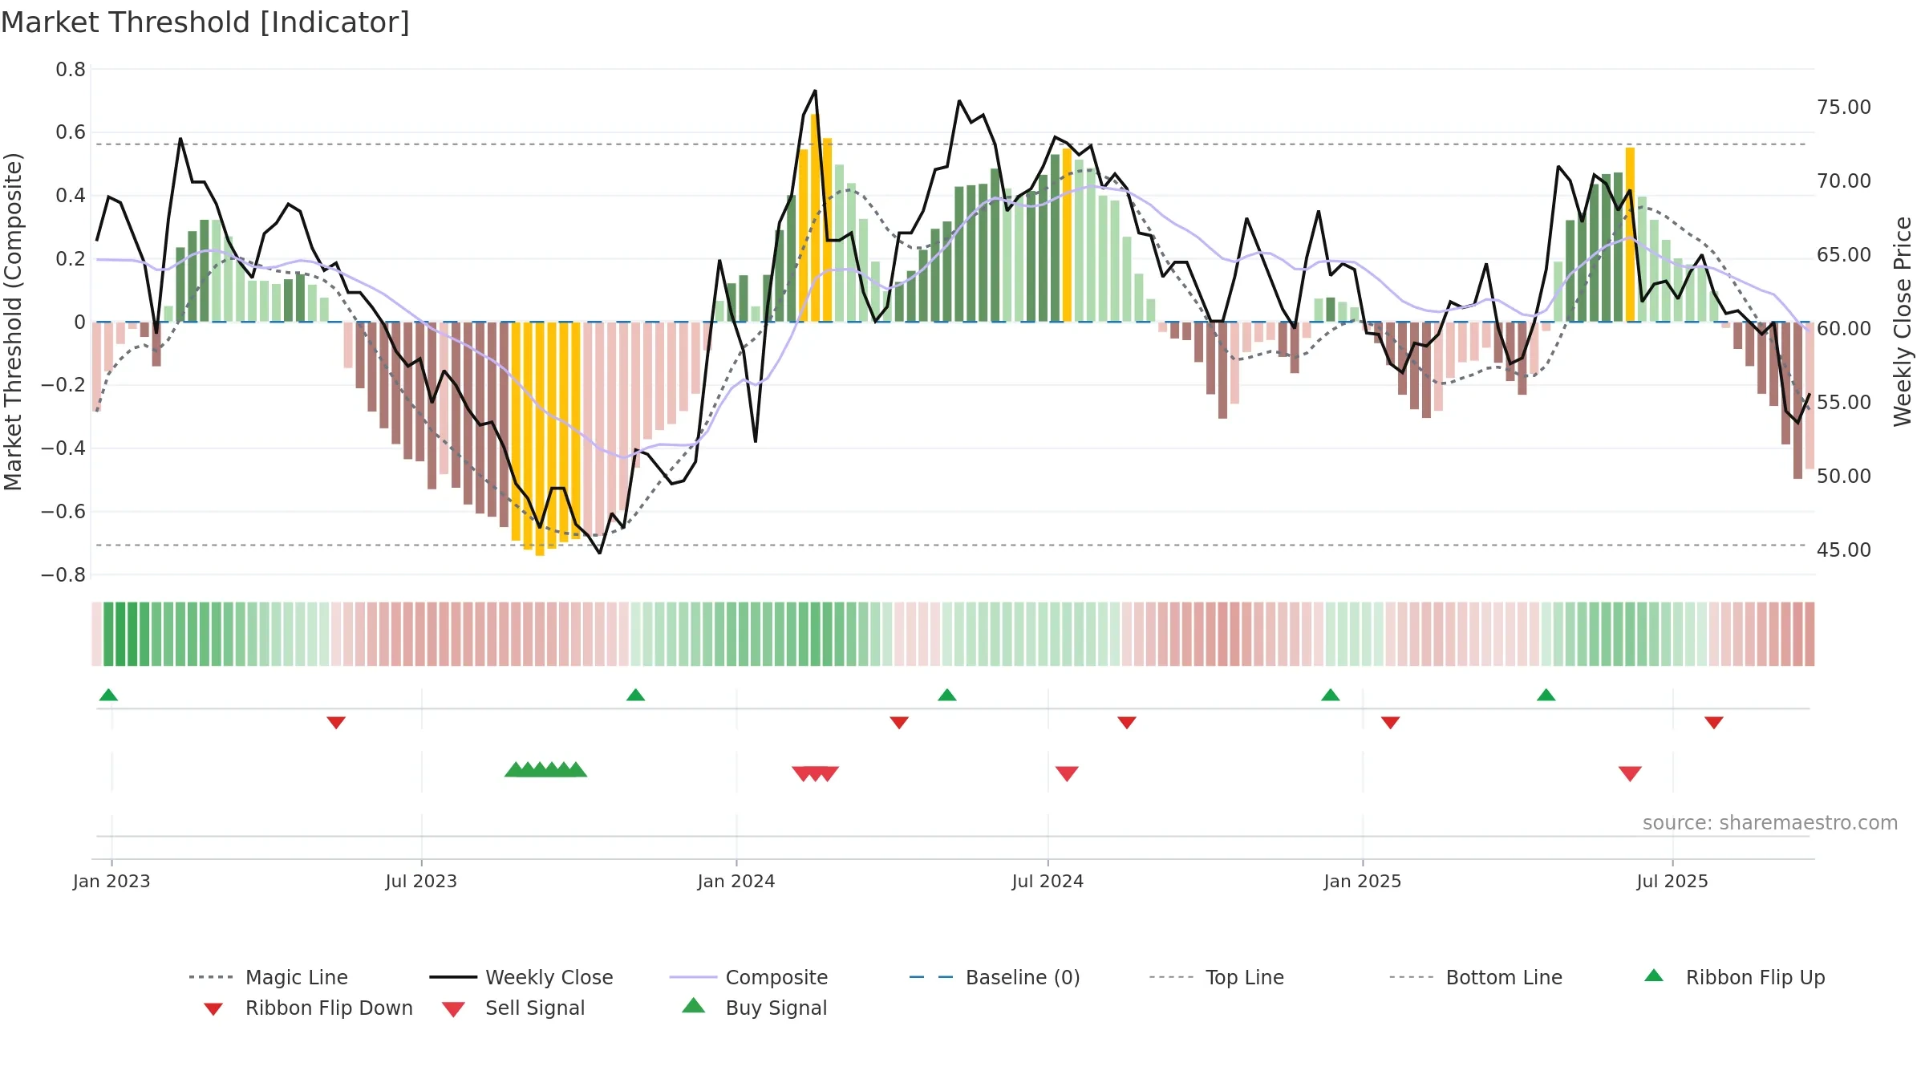Click the ribbon flip down marker near Aug 2024

pyautogui.click(x=1127, y=723)
